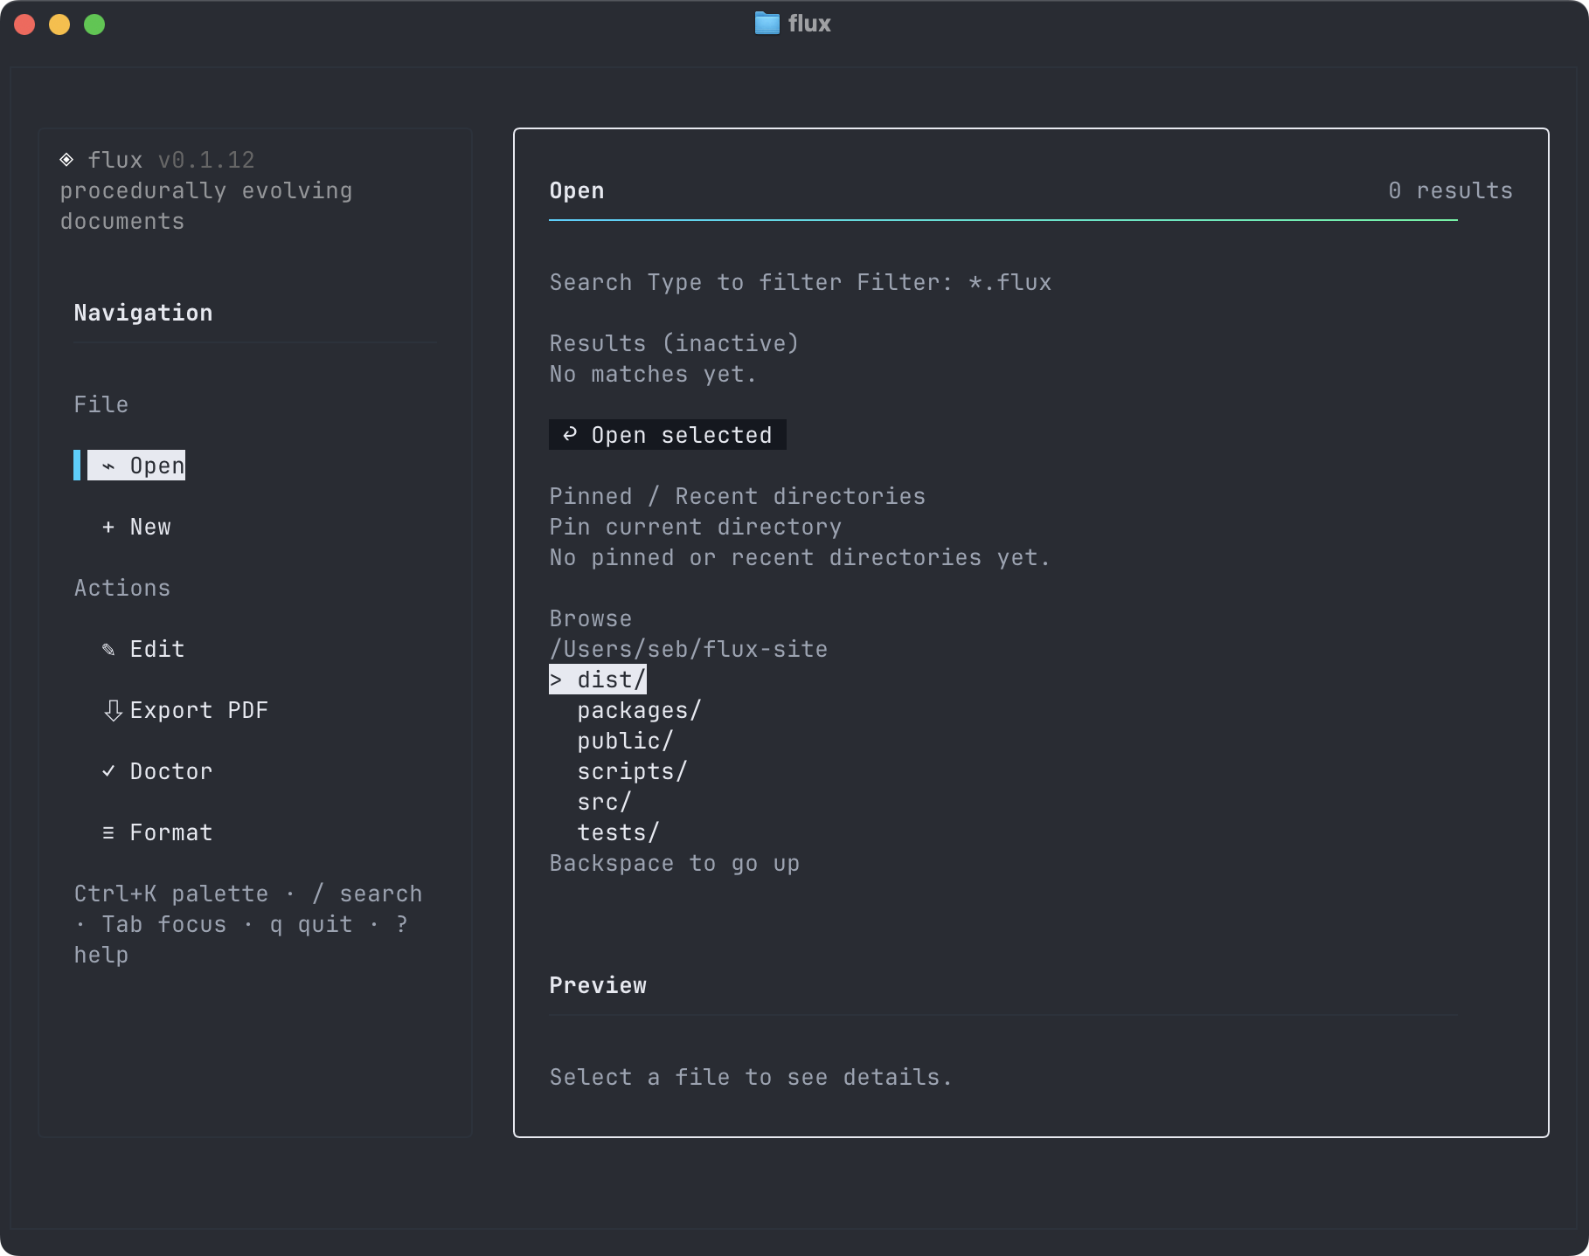Screen dimensions: 1589x1256
Task: Expand the packages/ directory
Action: 639,709
